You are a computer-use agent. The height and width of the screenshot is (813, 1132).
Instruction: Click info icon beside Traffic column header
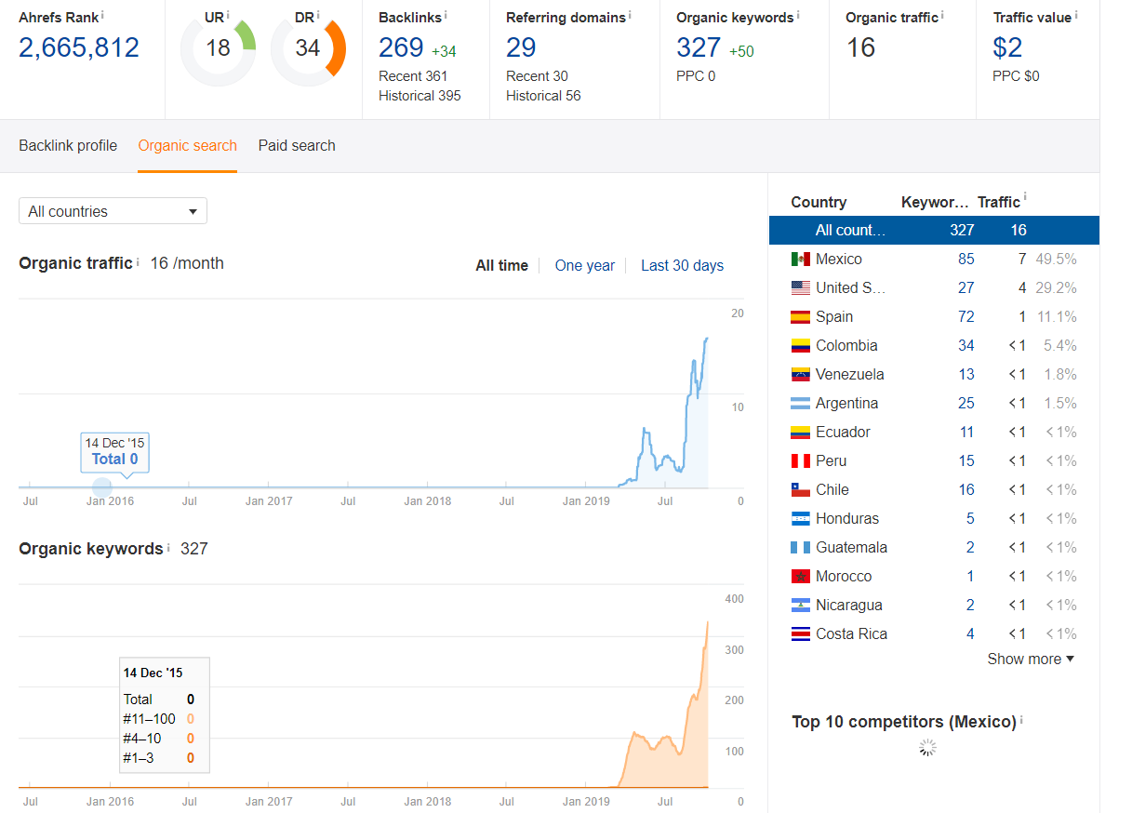pyautogui.click(x=1025, y=198)
